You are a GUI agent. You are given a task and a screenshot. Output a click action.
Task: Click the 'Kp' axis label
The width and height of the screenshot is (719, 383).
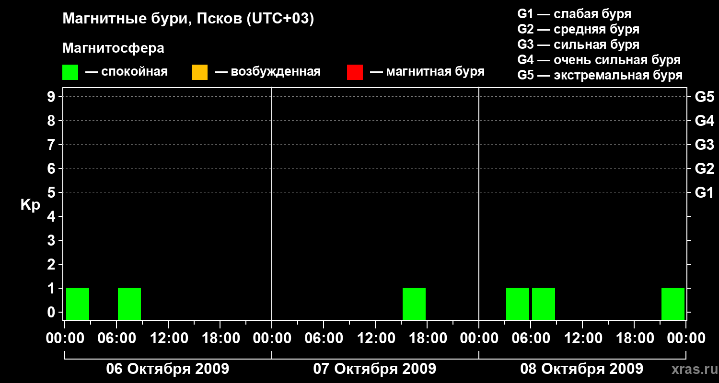click(x=30, y=205)
